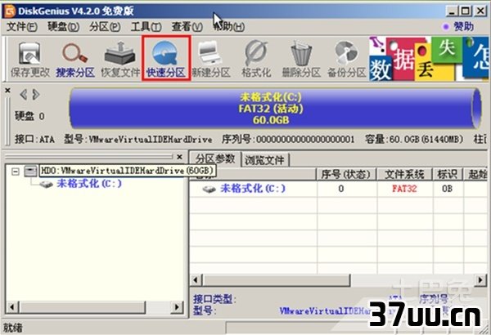Close the left tree panel

pyautogui.click(x=179, y=157)
